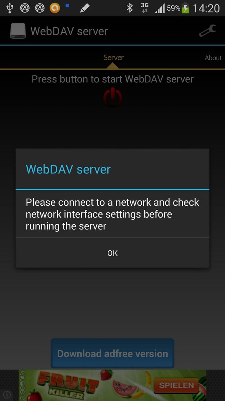Click Download adfree version button

(x=113, y=353)
